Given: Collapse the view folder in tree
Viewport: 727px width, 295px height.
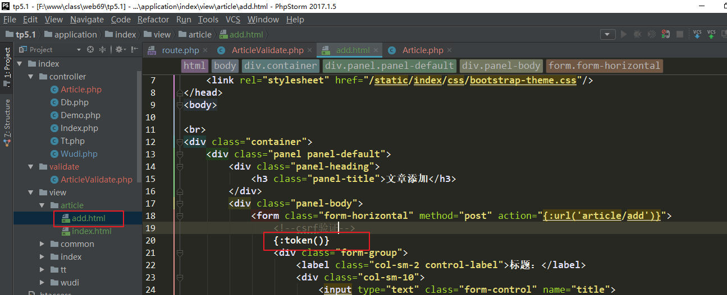Looking at the screenshot, I should 31,193.
